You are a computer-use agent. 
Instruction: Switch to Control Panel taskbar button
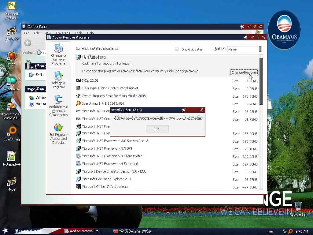(x=30, y=231)
